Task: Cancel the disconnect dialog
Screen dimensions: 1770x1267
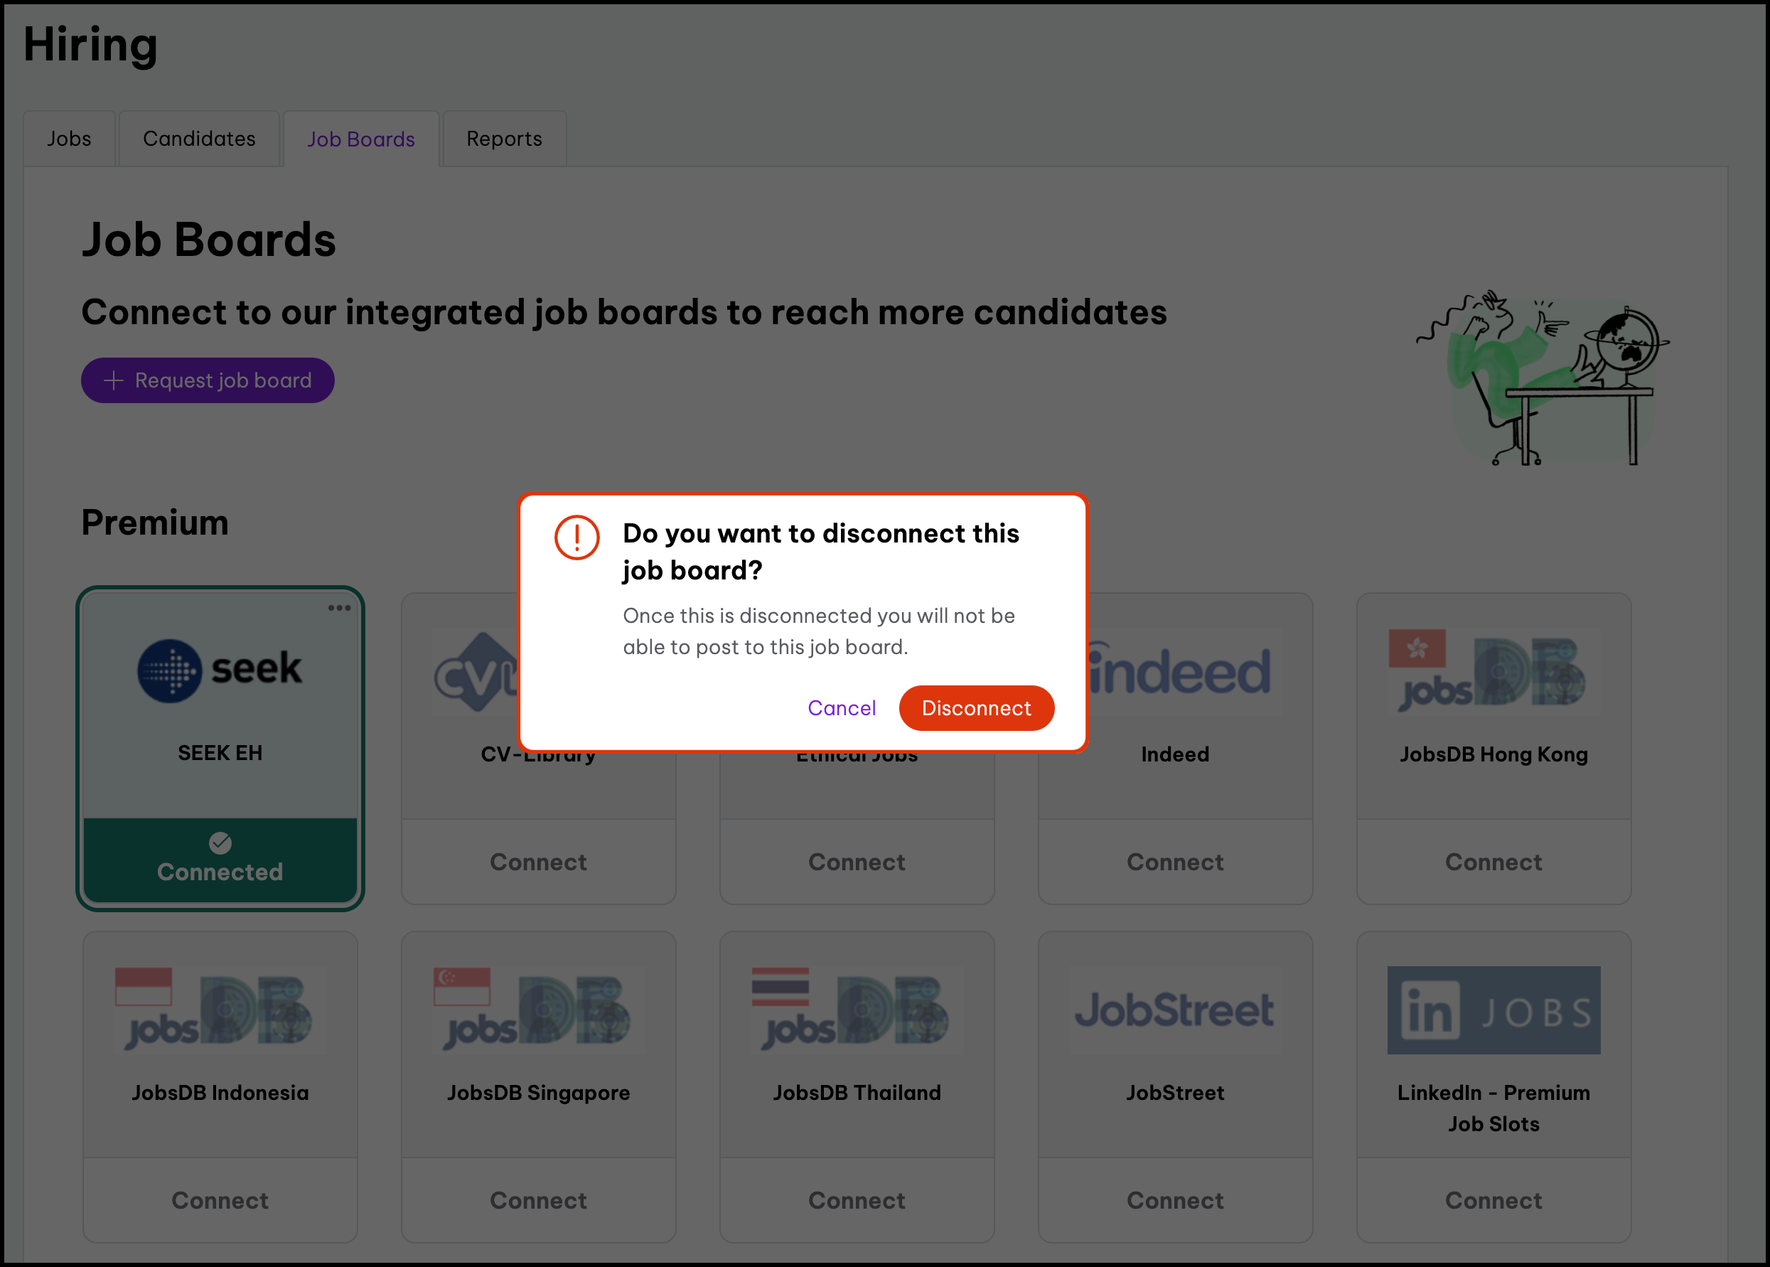Action: tap(842, 707)
